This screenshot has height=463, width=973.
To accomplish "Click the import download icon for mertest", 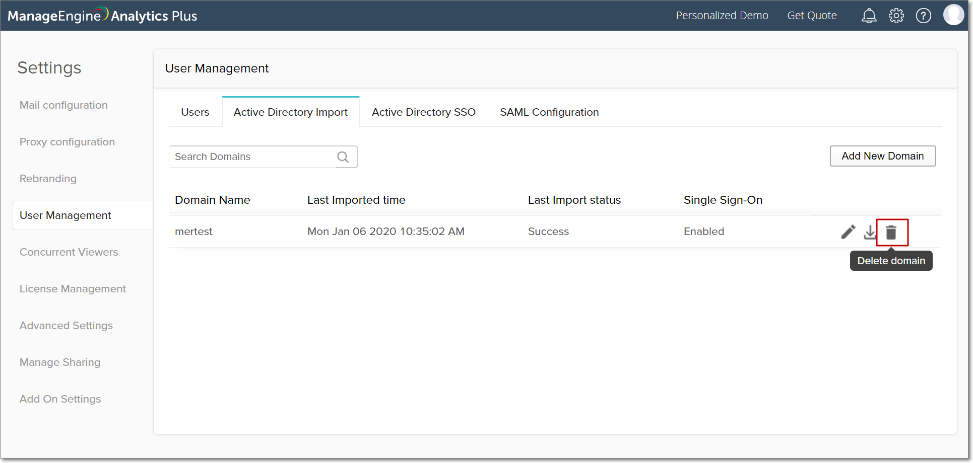I will coord(870,232).
